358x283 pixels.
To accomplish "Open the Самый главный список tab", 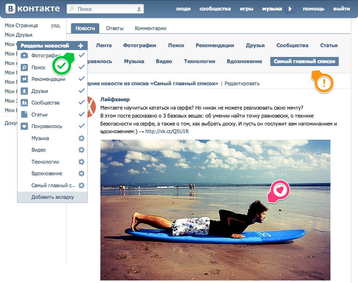I will (x=304, y=61).
